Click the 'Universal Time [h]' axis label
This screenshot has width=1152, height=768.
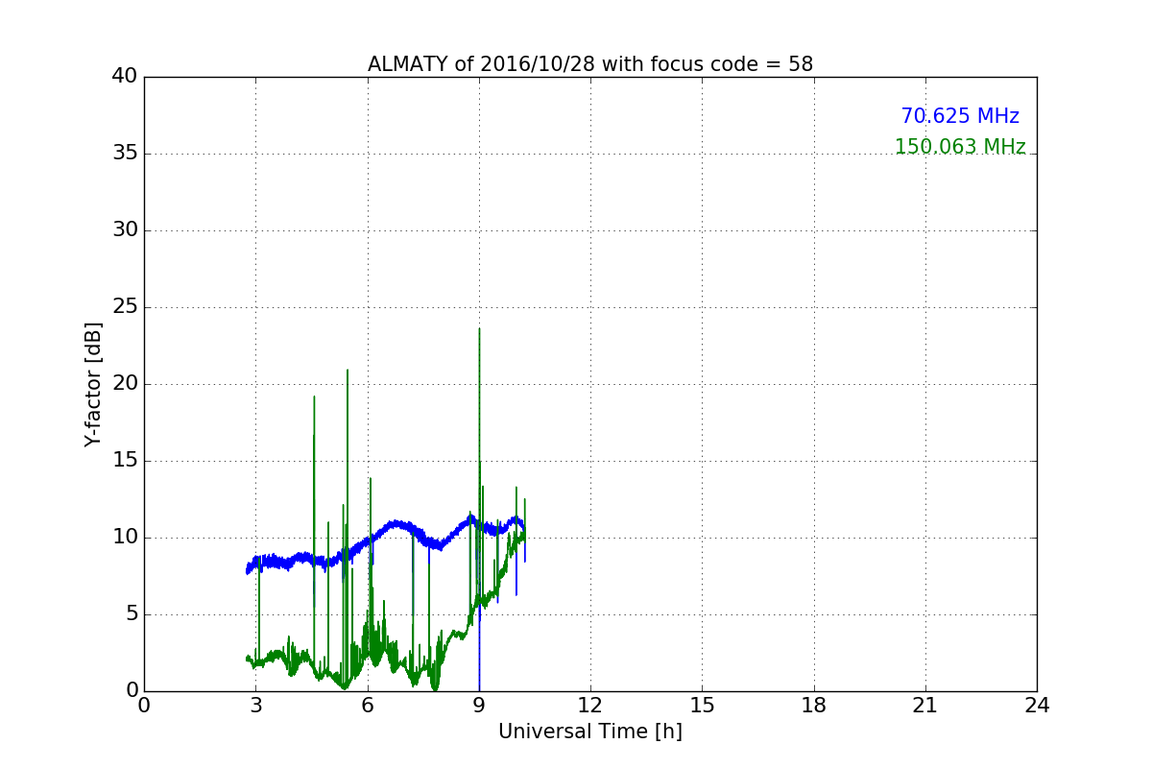(590, 732)
